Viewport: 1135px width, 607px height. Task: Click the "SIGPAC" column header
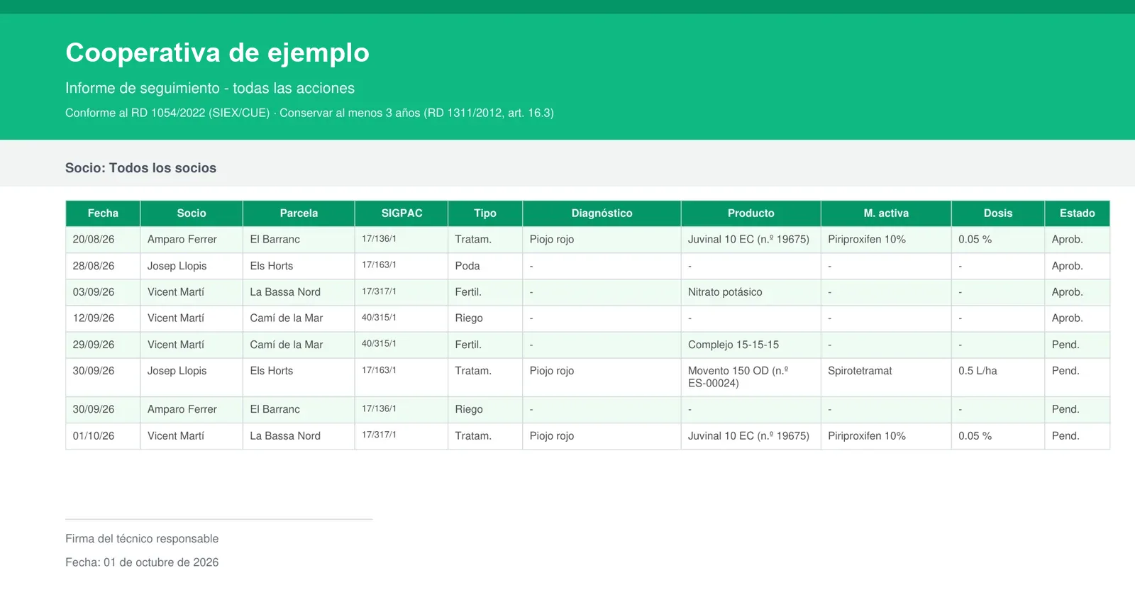pyautogui.click(x=402, y=213)
